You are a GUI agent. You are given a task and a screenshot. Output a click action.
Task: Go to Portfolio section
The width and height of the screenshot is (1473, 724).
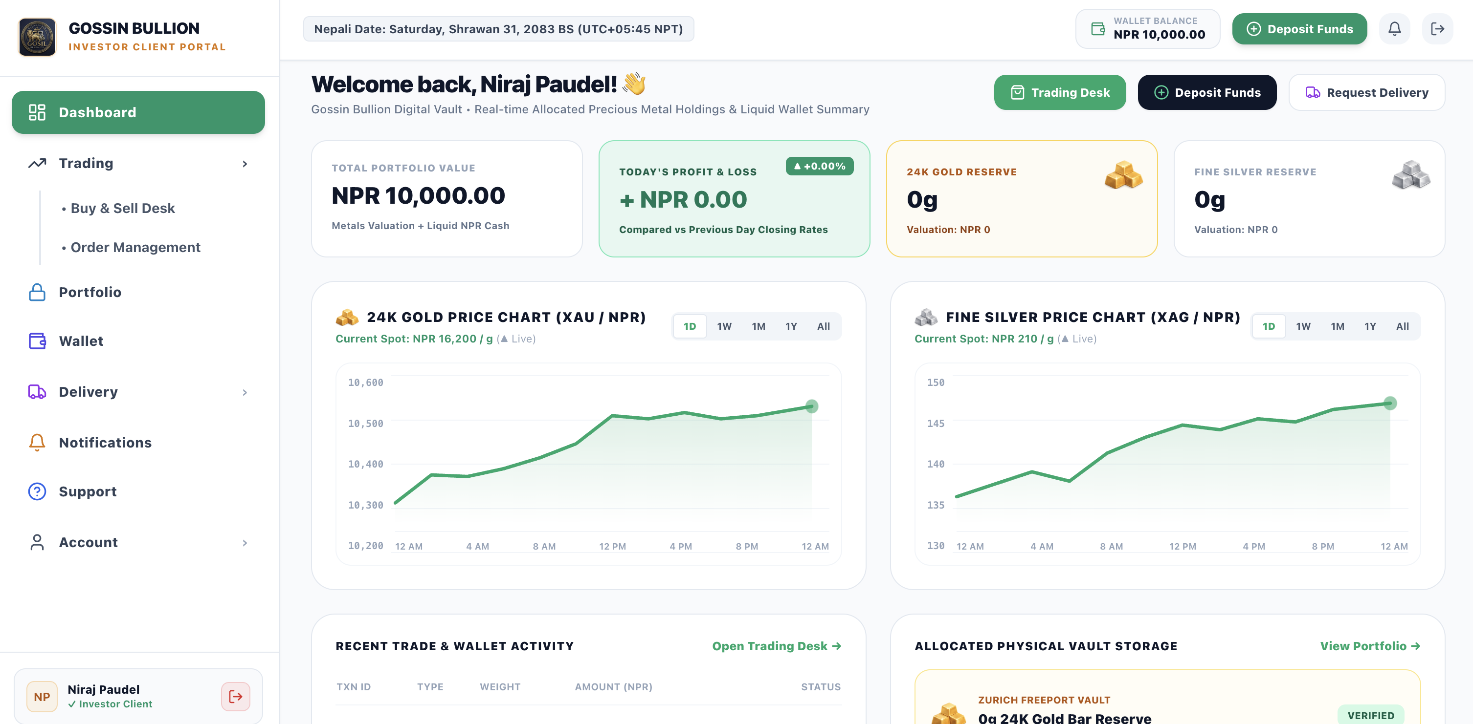(x=138, y=292)
